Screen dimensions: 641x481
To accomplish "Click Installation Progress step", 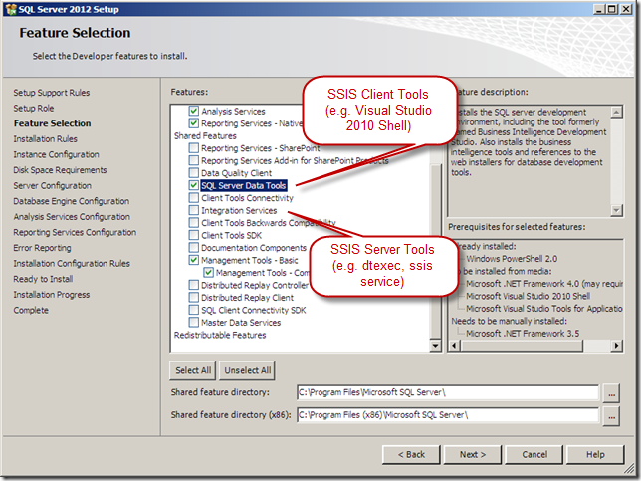I will [52, 295].
